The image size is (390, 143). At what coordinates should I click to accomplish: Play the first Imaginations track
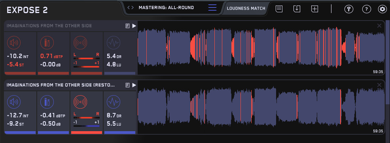(134, 26)
